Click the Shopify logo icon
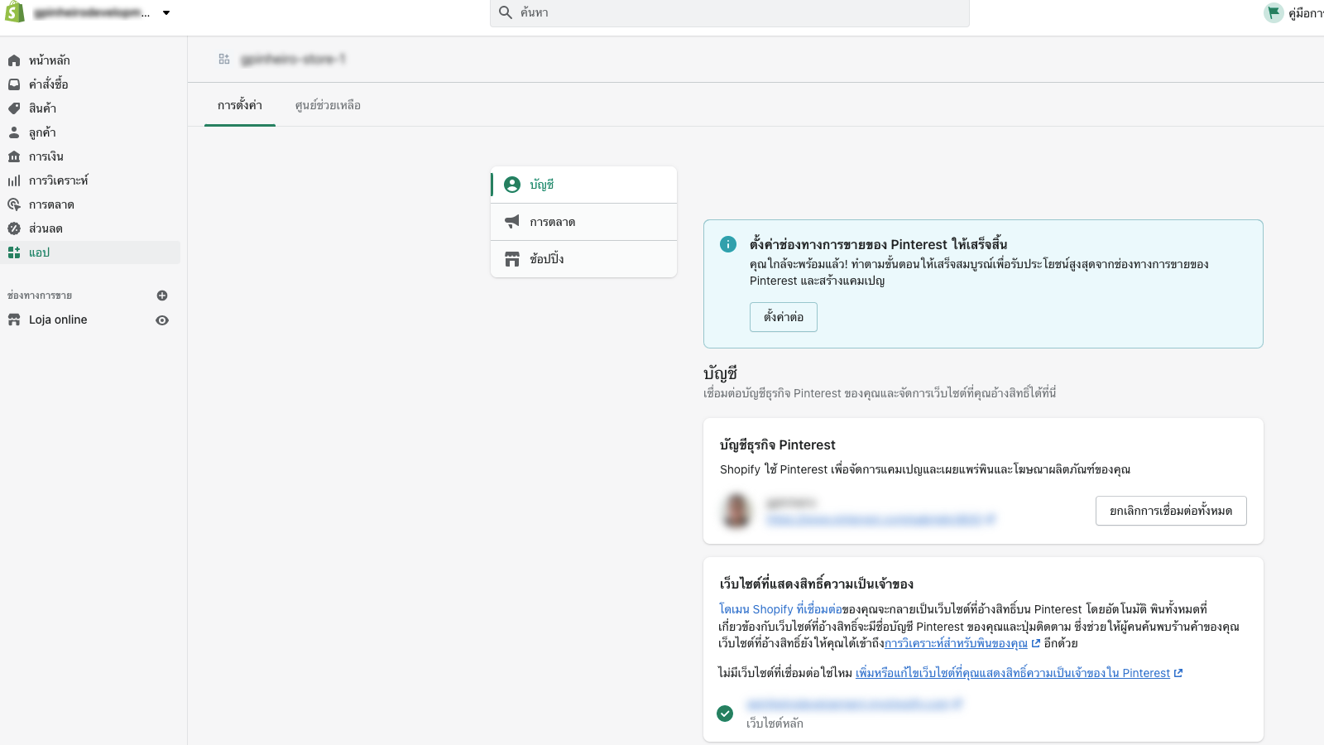Viewport: 1324px width, 745px height. (x=15, y=12)
